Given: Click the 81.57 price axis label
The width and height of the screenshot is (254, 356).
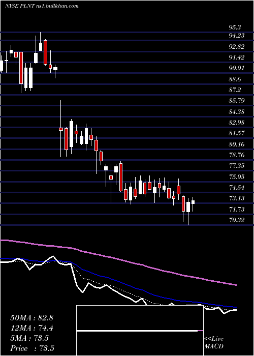Looking at the screenshot, I should point(237,133).
